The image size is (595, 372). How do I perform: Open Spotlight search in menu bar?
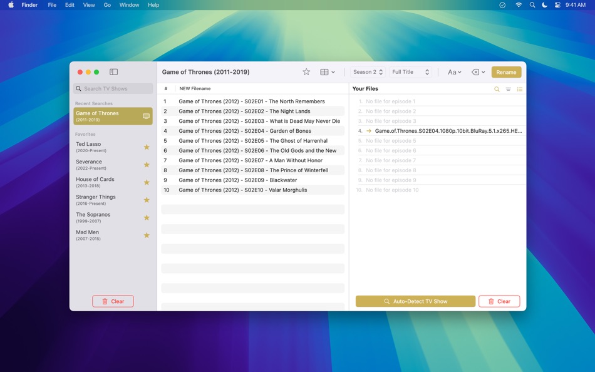[532, 5]
